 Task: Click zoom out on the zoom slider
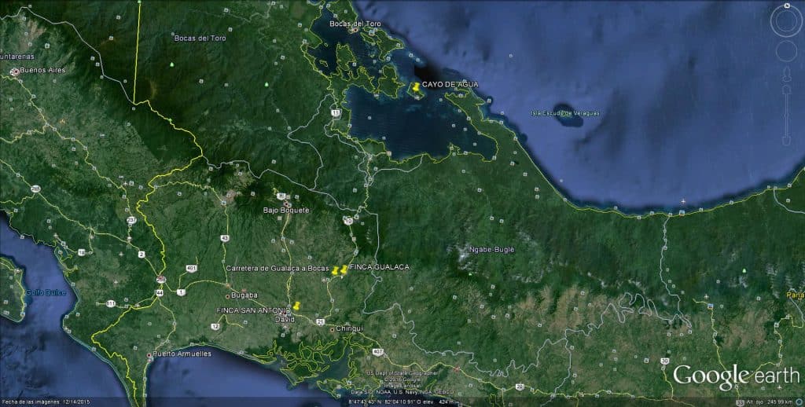(786, 141)
